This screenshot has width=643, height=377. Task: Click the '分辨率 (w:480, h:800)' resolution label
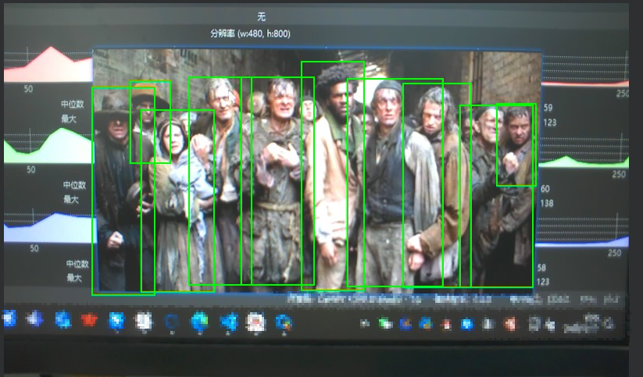[x=250, y=34]
